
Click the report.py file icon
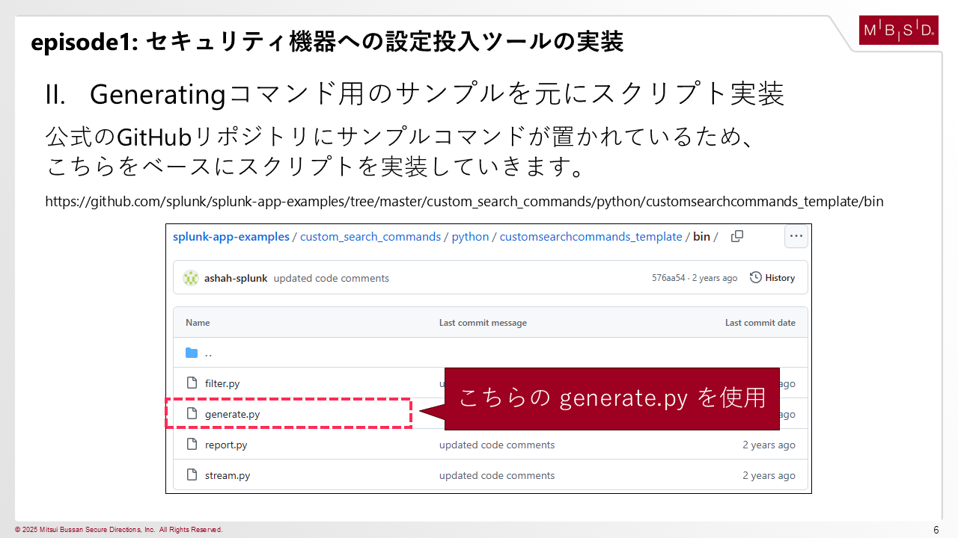click(x=192, y=445)
